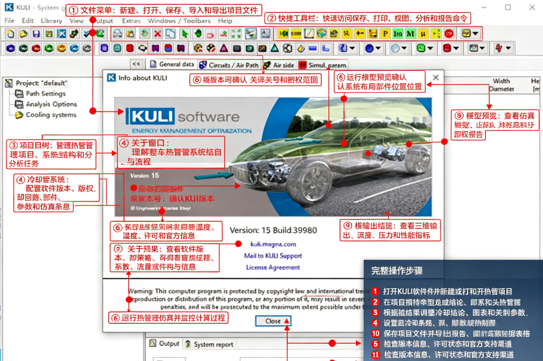The width and height of the screenshot is (543, 361).
Task: Open the License Agreement link
Action: [273, 268]
